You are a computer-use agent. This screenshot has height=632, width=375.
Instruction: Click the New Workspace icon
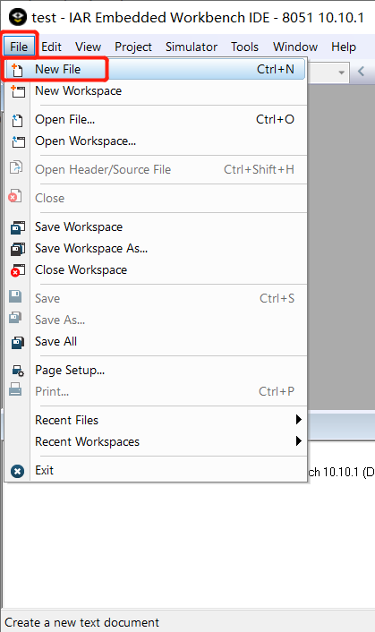pyautogui.click(x=17, y=91)
